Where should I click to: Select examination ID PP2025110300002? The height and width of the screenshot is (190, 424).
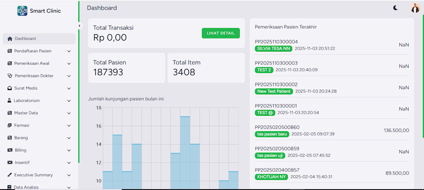[276, 85]
